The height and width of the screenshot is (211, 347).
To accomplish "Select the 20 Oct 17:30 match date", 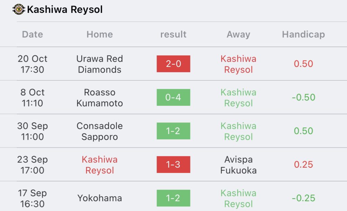I will tap(33, 64).
